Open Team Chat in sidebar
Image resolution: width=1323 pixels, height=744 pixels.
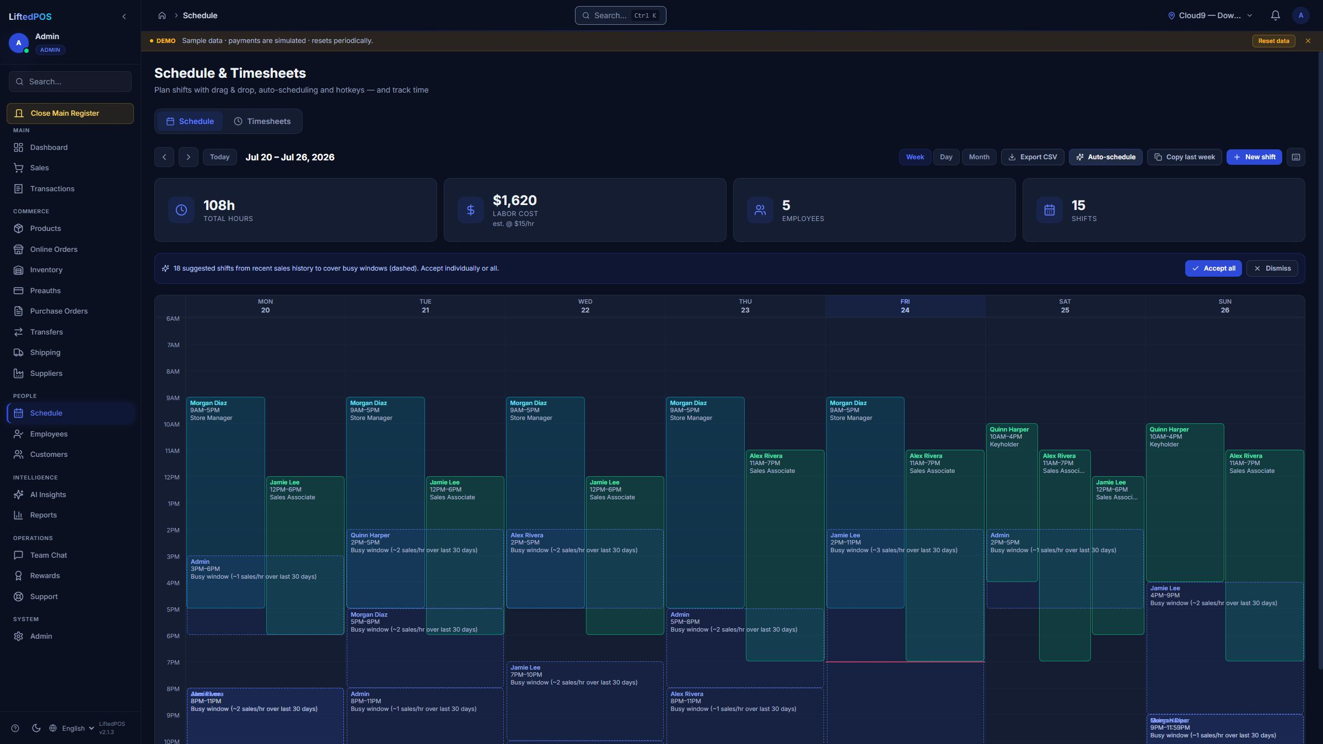click(71, 555)
